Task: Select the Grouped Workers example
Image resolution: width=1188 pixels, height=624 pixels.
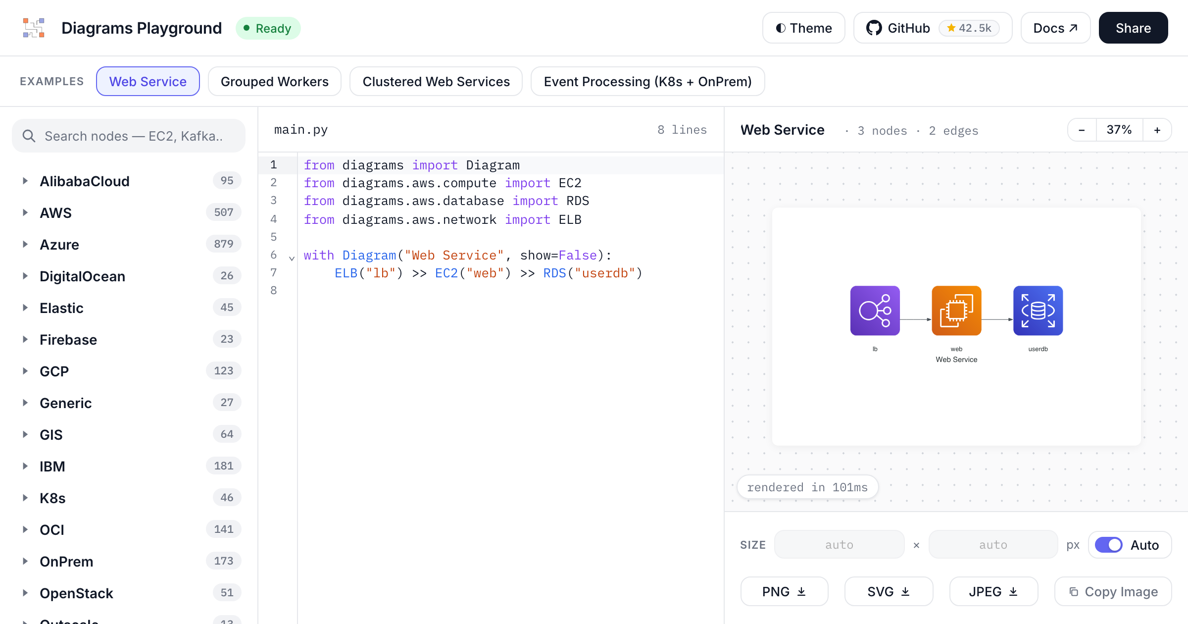Action: point(275,81)
